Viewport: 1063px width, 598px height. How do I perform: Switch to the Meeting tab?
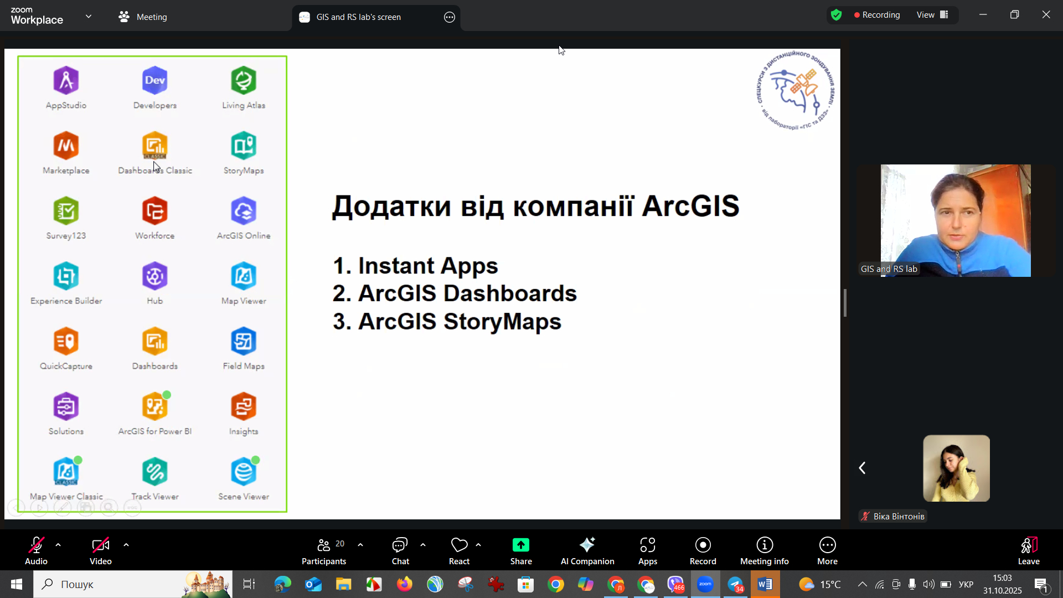143,17
